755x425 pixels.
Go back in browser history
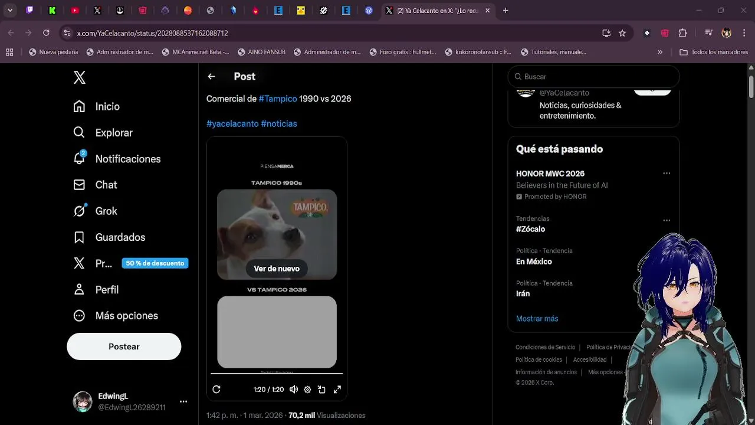(11, 33)
